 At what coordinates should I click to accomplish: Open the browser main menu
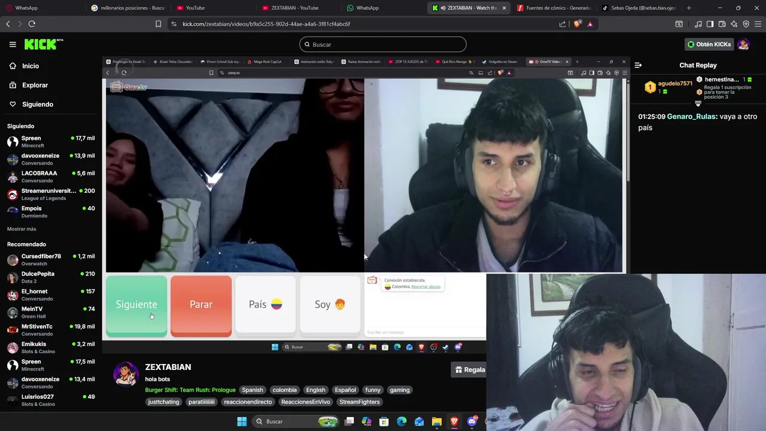pos(758,24)
